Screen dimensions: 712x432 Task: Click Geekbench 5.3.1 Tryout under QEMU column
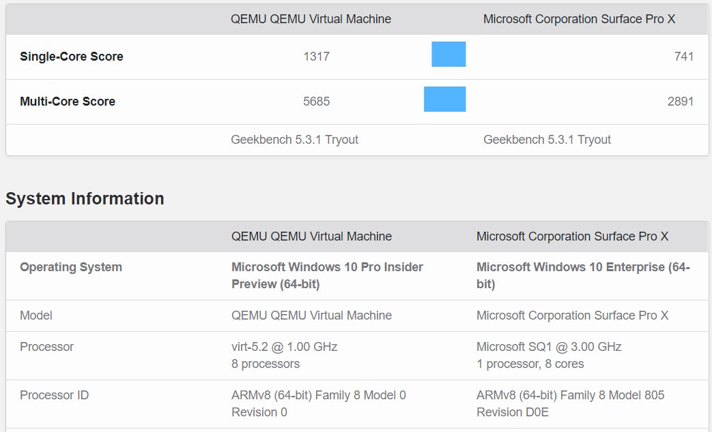coord(294,140)
